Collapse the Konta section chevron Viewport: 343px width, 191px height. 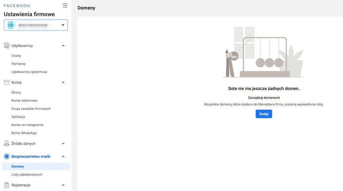click(x=63, y=82)
